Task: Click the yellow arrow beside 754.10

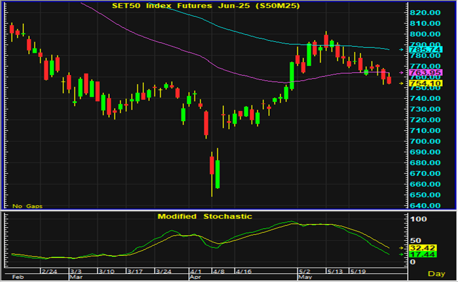Action: click(402, 84)
